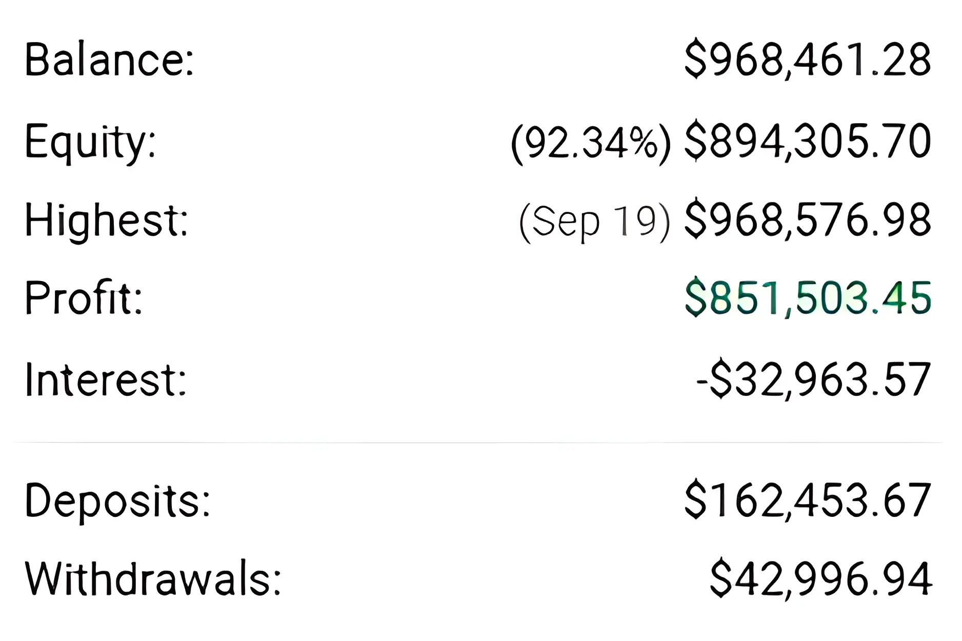The image size is (962, 641).
Task: Click the dollar sign of the Deposits amount
Action: coord(695,499)
